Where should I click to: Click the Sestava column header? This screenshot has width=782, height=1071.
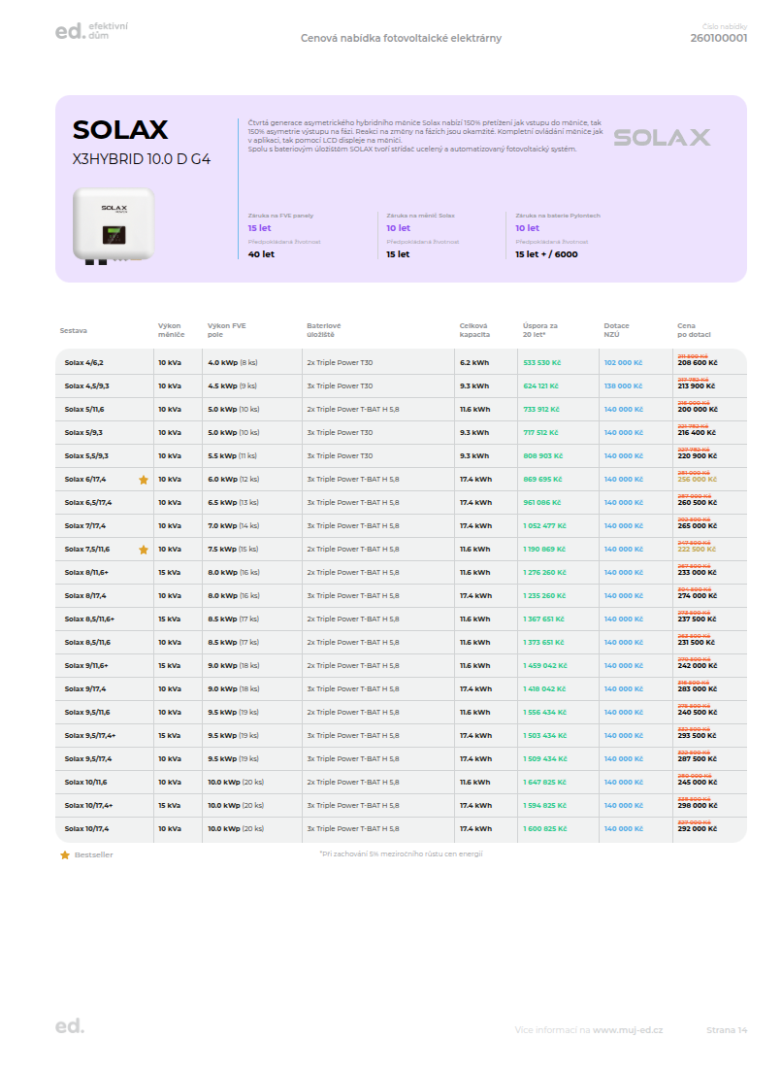[x=74, y=330]
